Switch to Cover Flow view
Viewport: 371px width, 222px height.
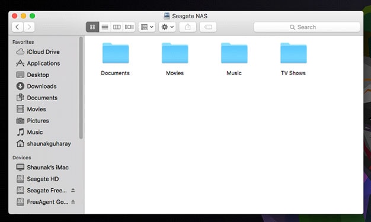click(x=129, y=27)
